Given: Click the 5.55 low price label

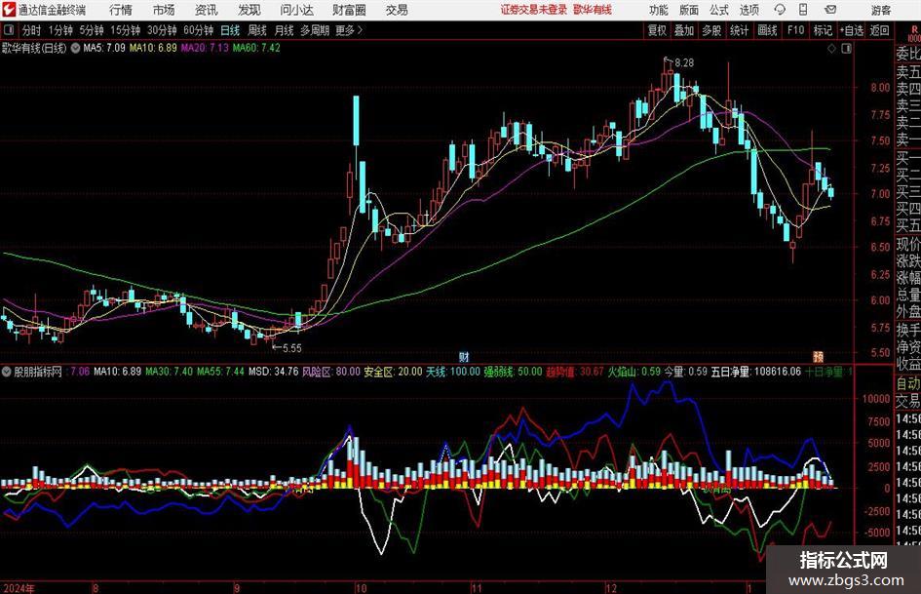Looking at the screenshot, I should [292, 348].
